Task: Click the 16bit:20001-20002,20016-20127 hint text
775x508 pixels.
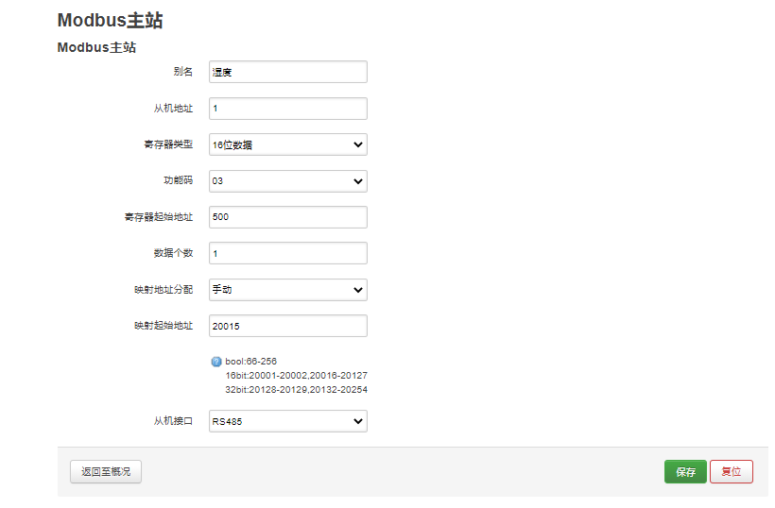Action: [296, 376]
